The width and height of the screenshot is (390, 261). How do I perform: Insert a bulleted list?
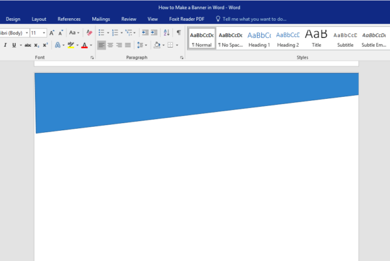[x=101, y=33]
